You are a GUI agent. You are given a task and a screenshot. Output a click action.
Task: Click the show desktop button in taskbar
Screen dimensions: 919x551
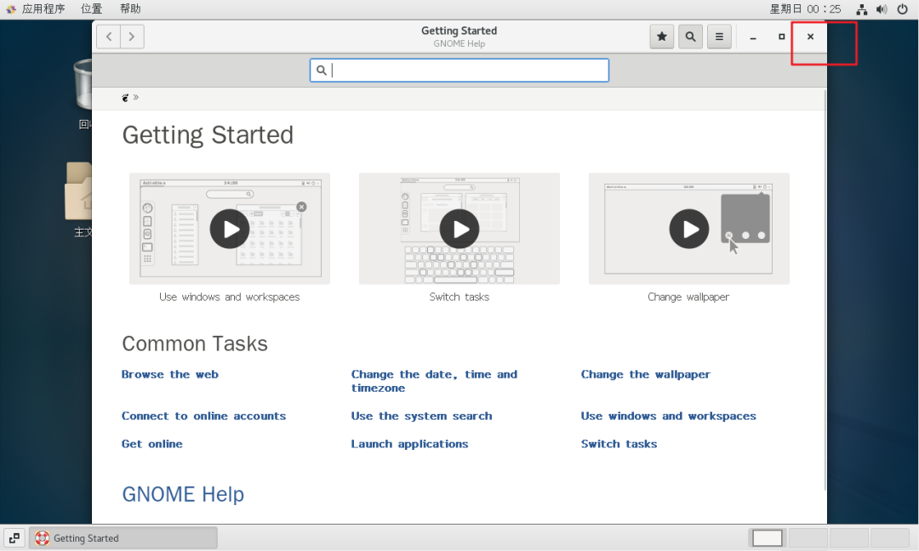14,537
